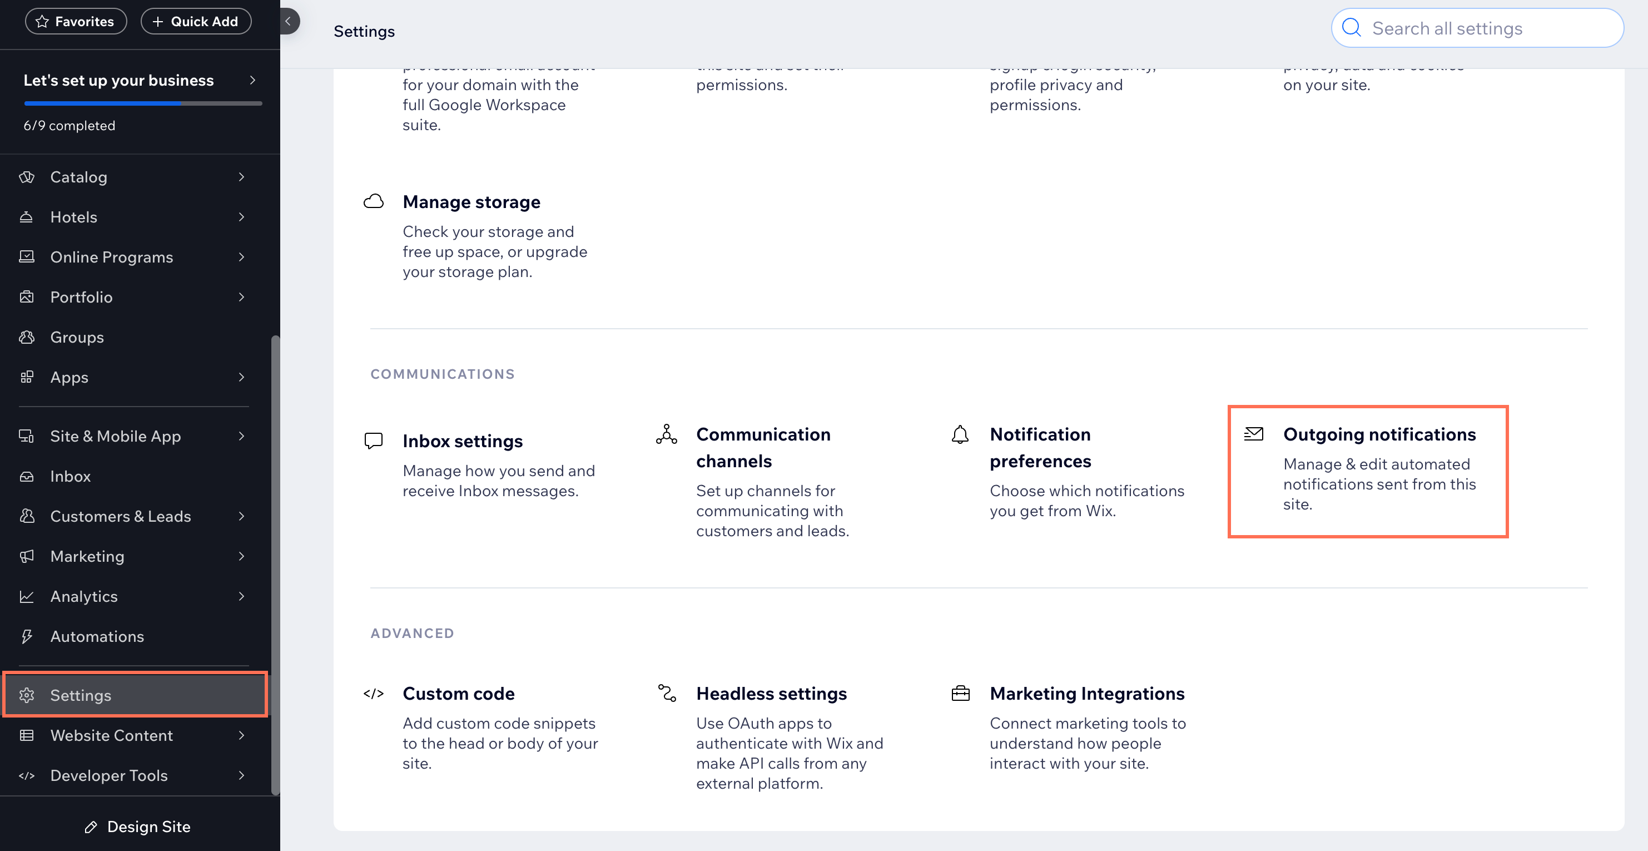This screenshot has height=851, width=1648.
Task: Select the Developer Tools menu item
Action: [108, 774]
